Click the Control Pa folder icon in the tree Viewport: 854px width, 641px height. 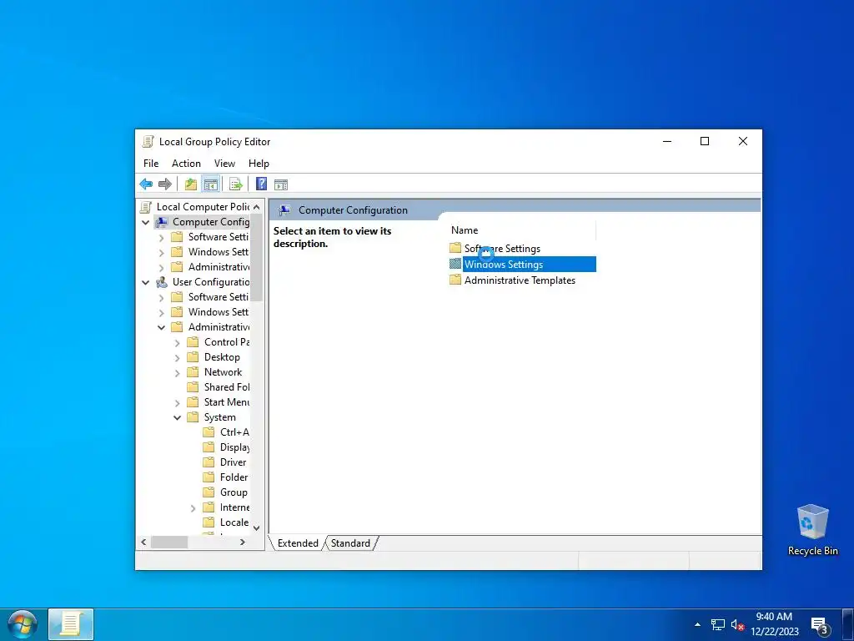tap(193, 341)
